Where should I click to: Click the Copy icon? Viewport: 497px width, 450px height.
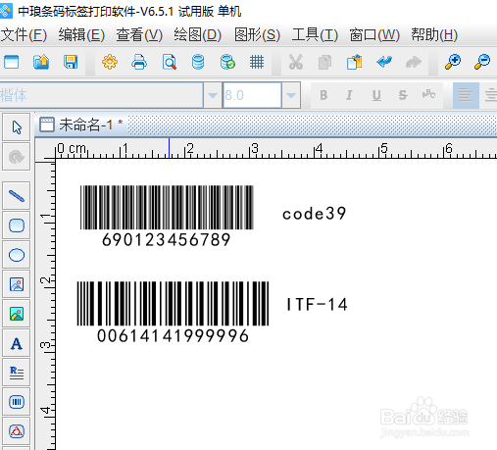click(324, 62)
